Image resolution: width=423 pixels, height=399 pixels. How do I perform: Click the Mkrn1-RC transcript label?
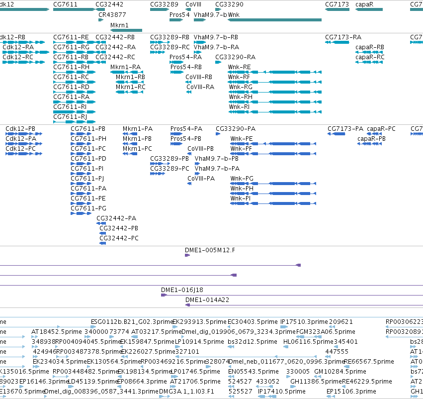(131, 87)
